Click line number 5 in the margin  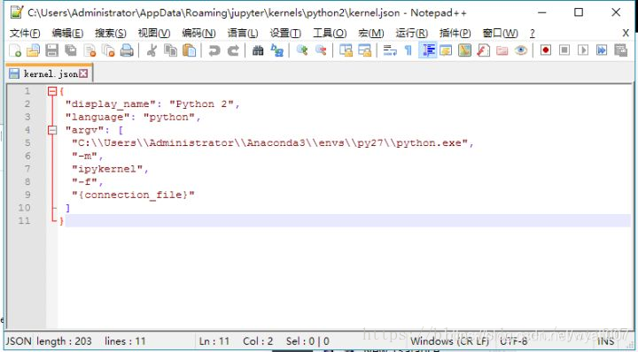[27, 143]
